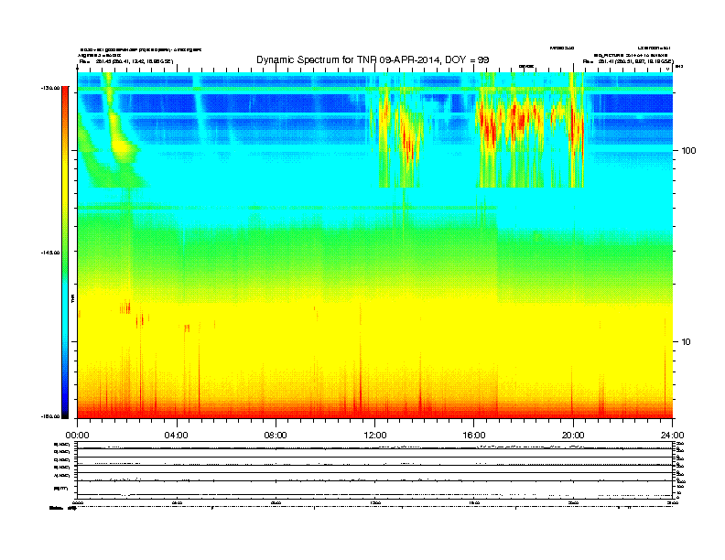Click the housekeeping line-plot panel below spectrogram
The width and height of the screenshot is (725, 560).
click(374, 469)
